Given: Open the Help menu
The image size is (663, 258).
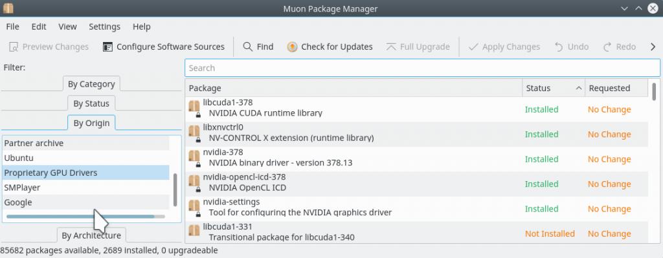Looking at the screenshot, I should (x=142, y=27).
